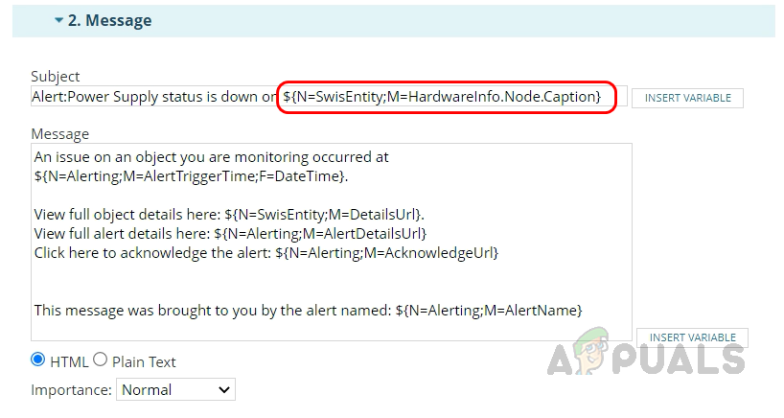This screenshot has width=784, height=418.
Task: Open the Importance dropdown set to Normal
Action: [175, 389]
